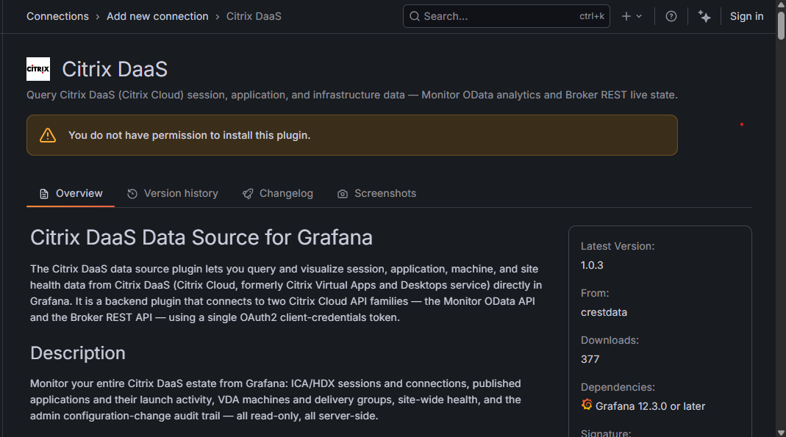Click the Downloads label
786x437 pixels.
coord(610,340)
